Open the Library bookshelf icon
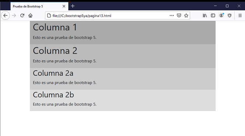This screenshot has width=245, height=136. click(x=205, y=15)
